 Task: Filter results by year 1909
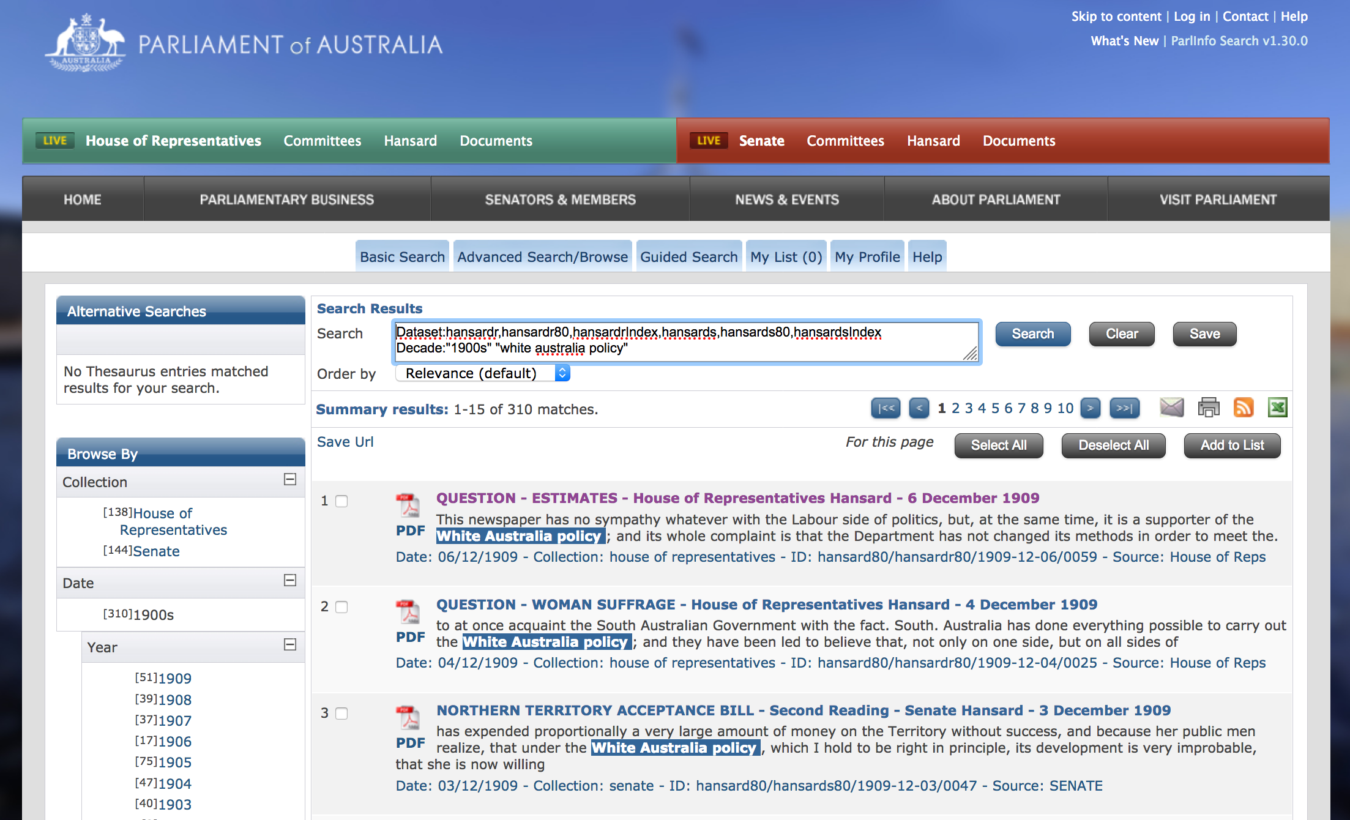coord(175,679)
